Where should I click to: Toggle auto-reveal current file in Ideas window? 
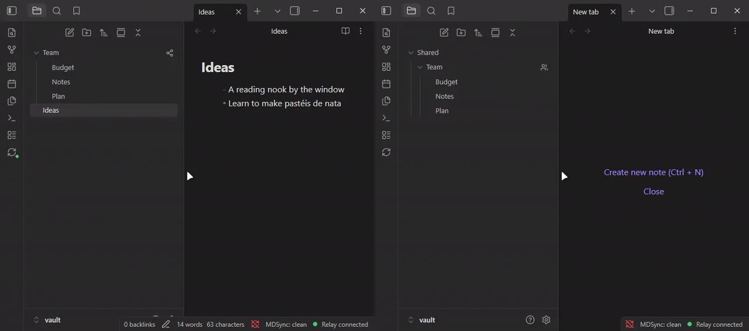(x=121, y=33)
